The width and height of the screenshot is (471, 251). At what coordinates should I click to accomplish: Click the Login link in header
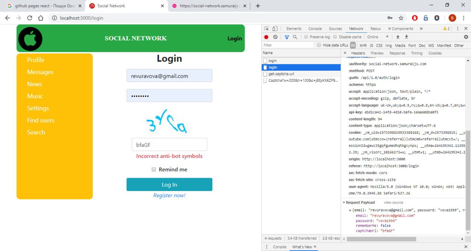235,39
